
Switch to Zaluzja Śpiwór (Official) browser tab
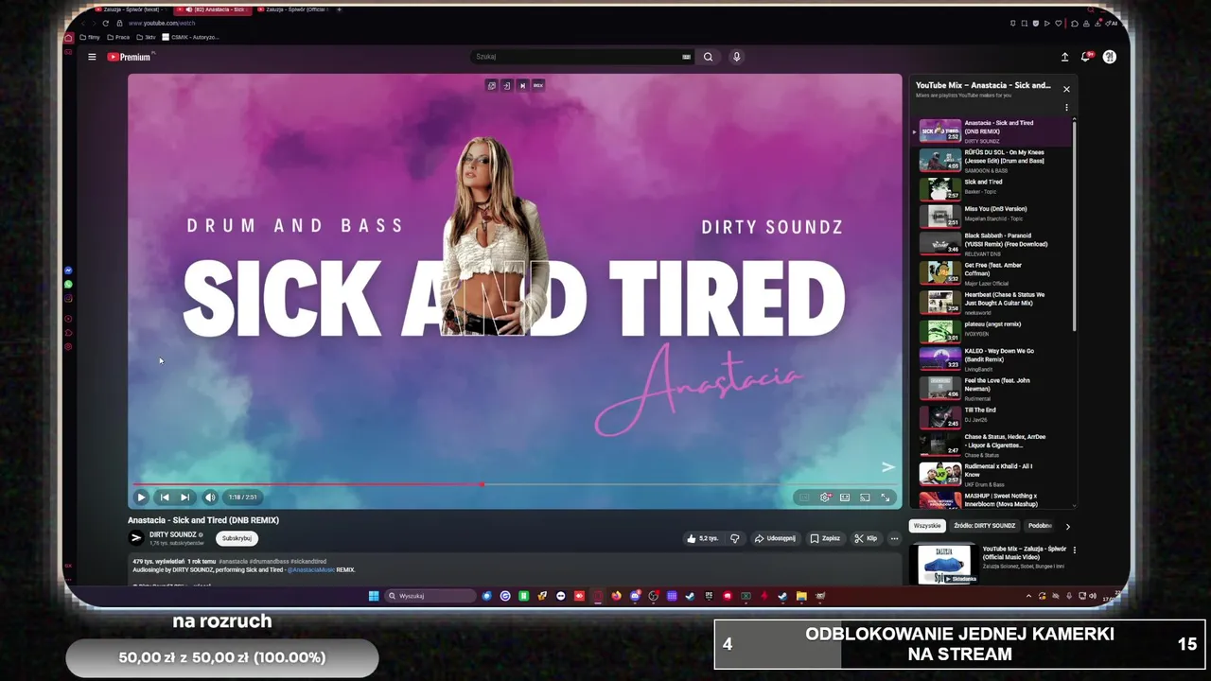point(295,9)
